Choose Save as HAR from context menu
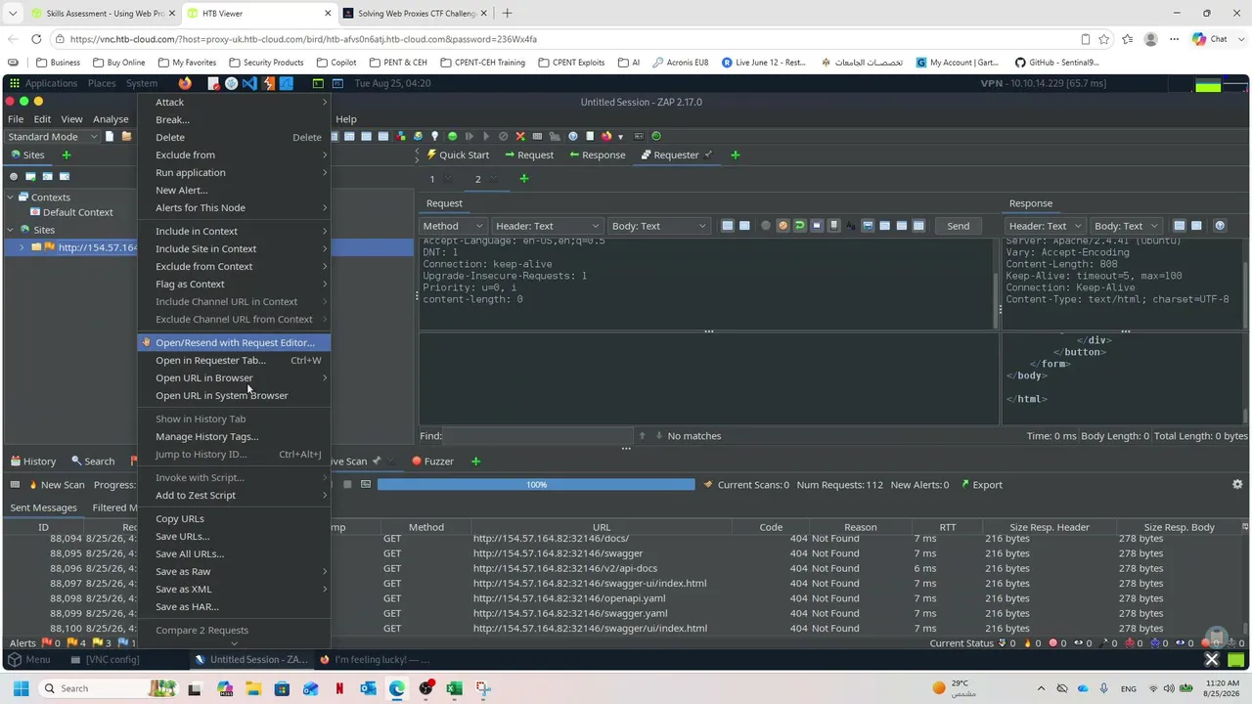The image size is (1252, 704). click(x=234, y=606)
